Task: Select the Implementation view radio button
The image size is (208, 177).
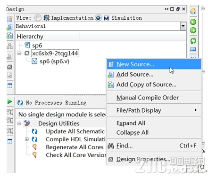Action: coord(38,18)
